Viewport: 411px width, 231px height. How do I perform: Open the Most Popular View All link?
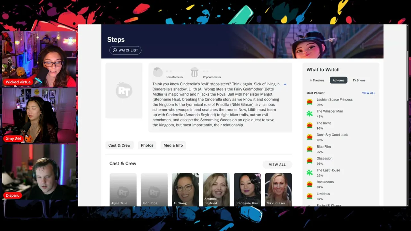click(369, 93)
